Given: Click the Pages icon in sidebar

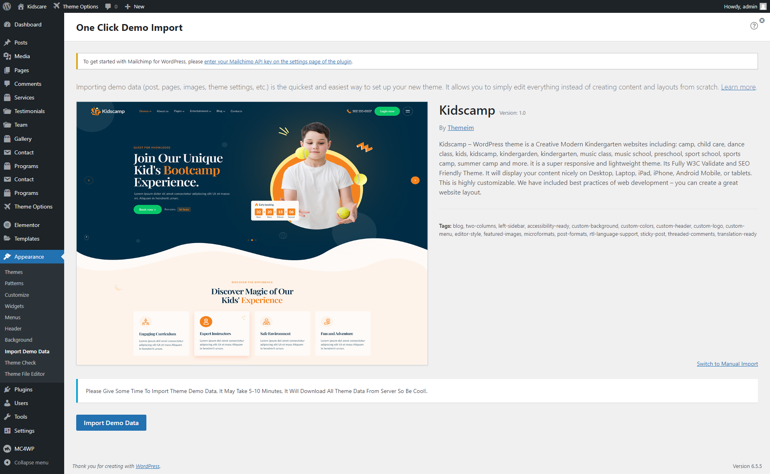Looking at the screenshot, I should pos(7,70).
